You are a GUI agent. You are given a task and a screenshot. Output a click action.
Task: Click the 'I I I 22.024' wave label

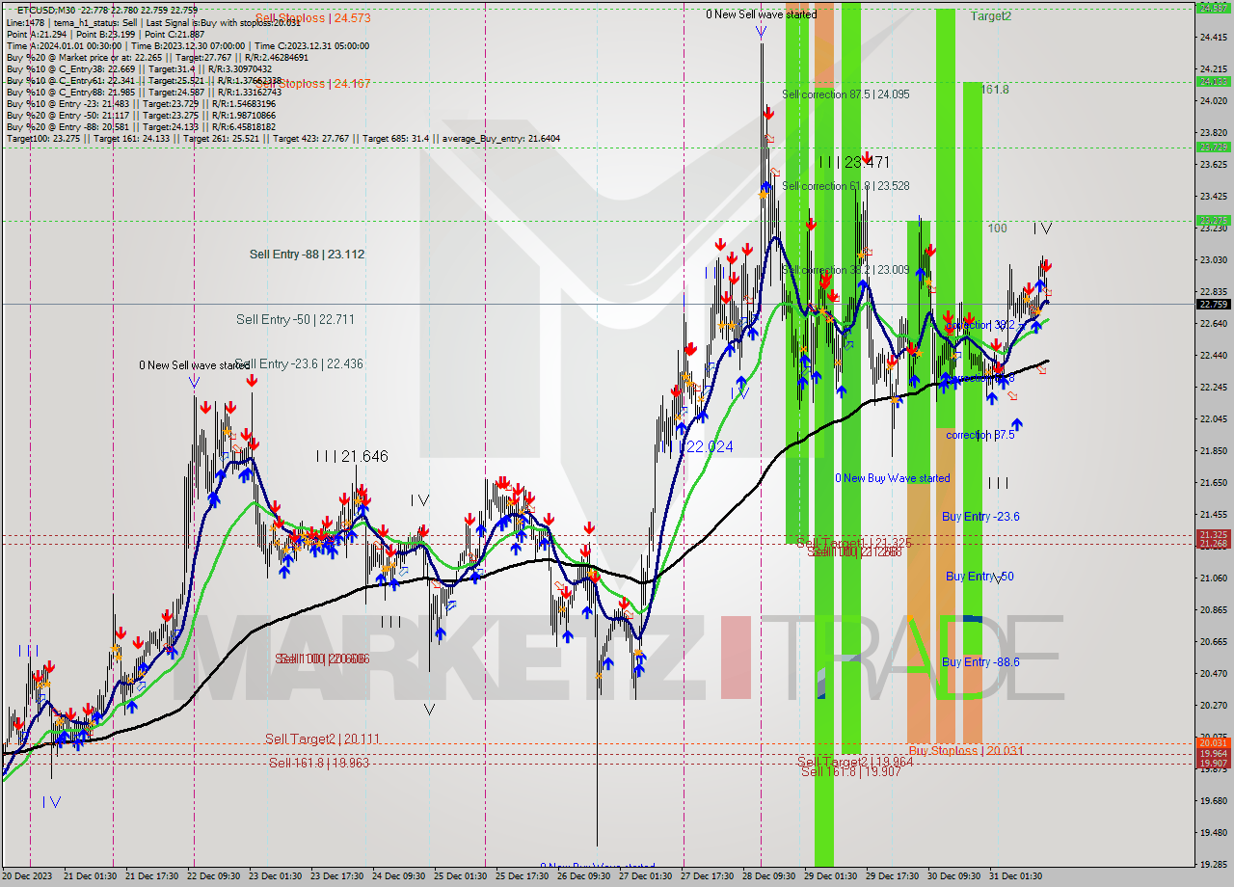pyautogui.click(x=702, y=446)
